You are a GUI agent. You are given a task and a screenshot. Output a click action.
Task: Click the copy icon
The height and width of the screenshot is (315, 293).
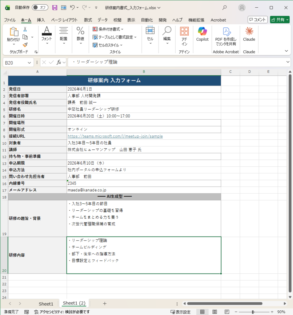pos(25,37)
